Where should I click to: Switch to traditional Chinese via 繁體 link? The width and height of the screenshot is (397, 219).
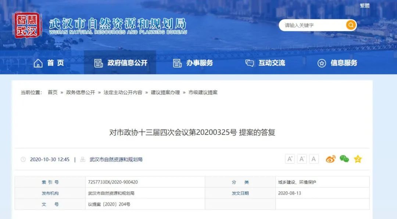click(x=365, y=6)
